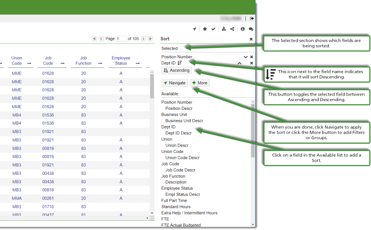This screenshot has height=230, width=371.
Task: Click the star favorites icon
Action: click(205, 29)
